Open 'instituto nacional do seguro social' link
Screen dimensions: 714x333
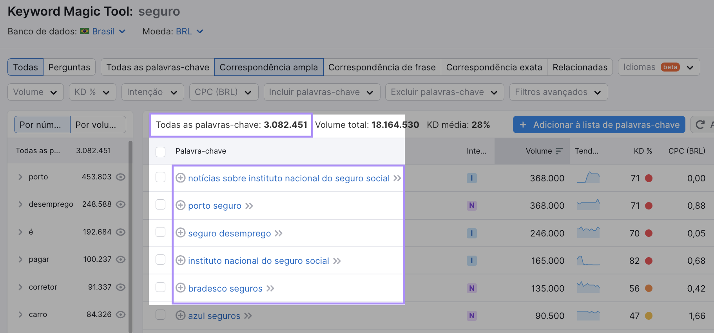tap(259, 261)
